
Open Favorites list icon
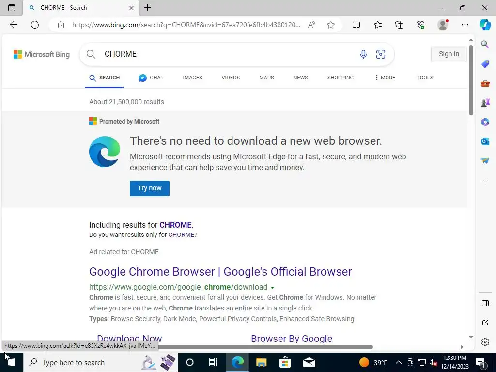(378, 25)
